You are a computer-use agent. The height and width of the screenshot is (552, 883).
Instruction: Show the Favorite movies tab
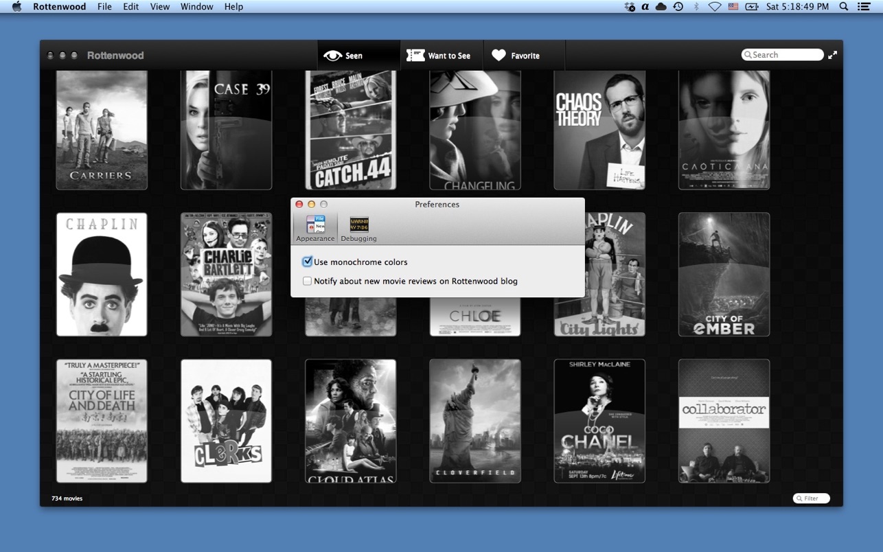coord(516,56)
